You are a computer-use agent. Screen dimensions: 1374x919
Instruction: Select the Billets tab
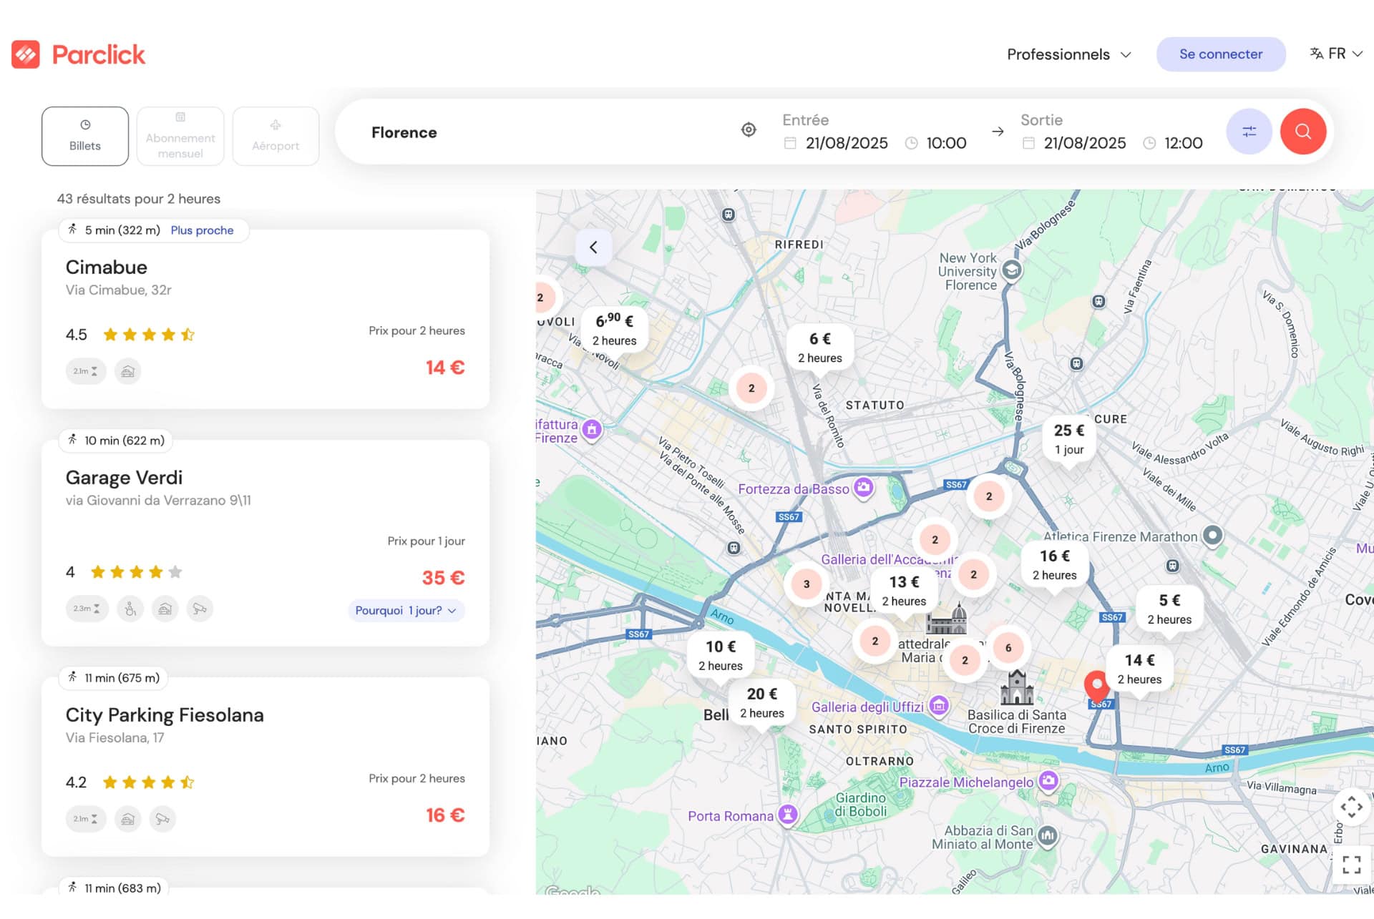pos(85,136)
